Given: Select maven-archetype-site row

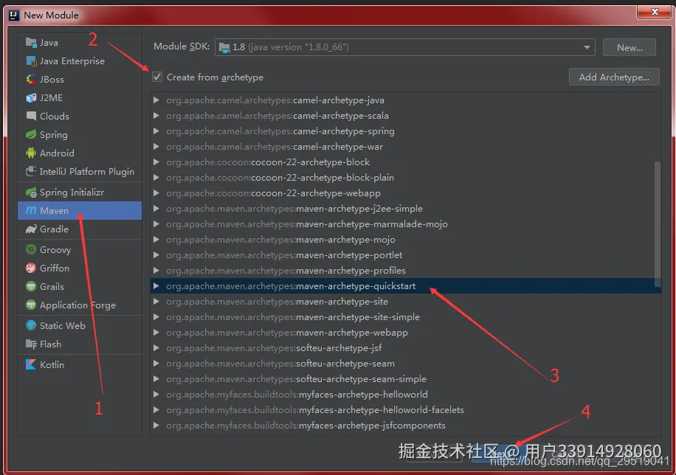Looking at the screenshot, I should (405, 302).
